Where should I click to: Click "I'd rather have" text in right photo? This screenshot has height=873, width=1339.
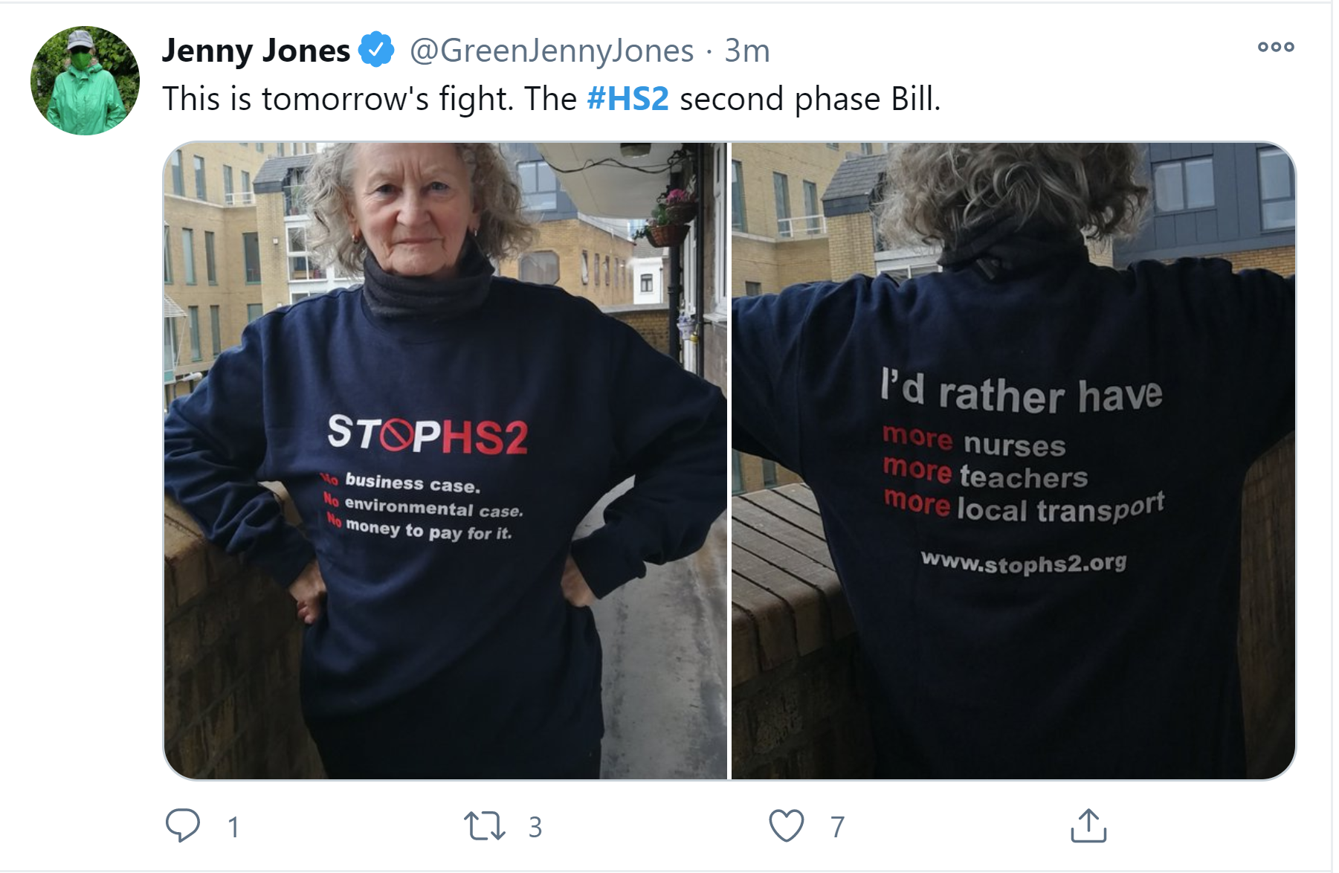coord(1022,392)
